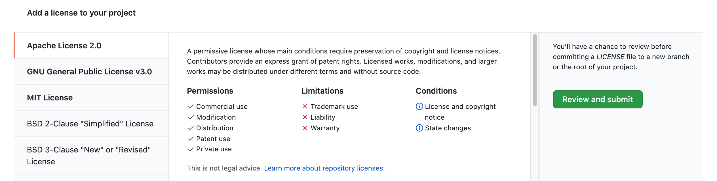Screen dimensions: 717x181
Task: Select GNU General Public License v3.0
Action: [x=91, y=72]
